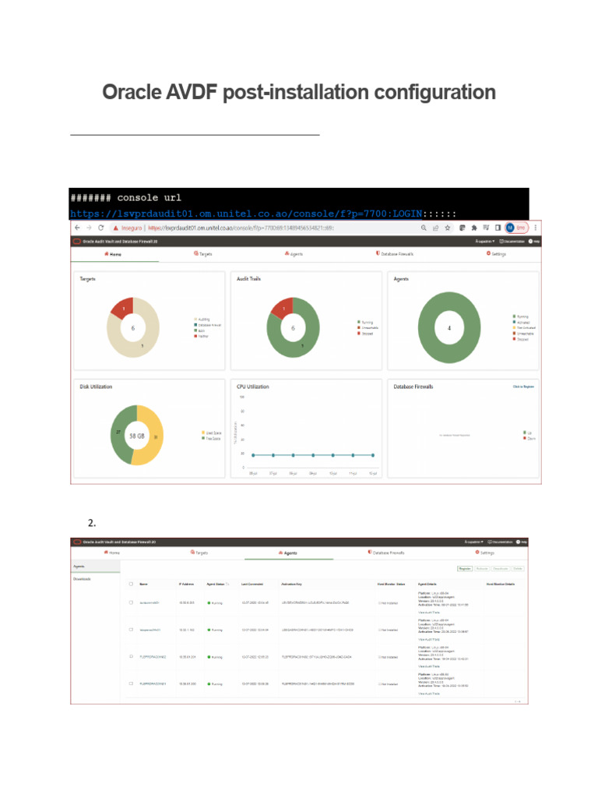
Task: Select the Targets tab on the Agents page
Action: tap(199, 553)
